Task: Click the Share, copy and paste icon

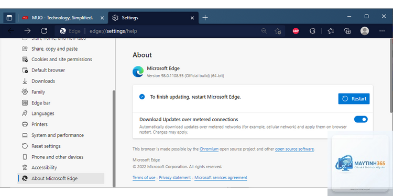Action: 25,49
